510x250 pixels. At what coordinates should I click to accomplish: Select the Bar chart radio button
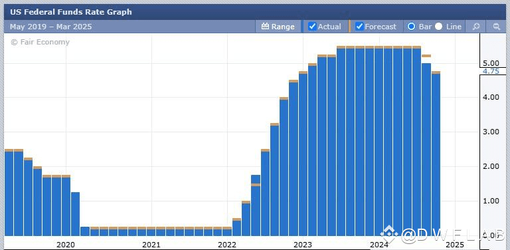click(412, 27)
